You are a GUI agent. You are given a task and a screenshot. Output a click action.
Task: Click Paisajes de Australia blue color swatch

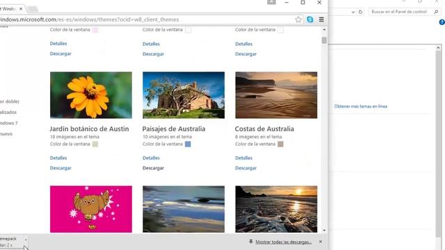[188, 144]
